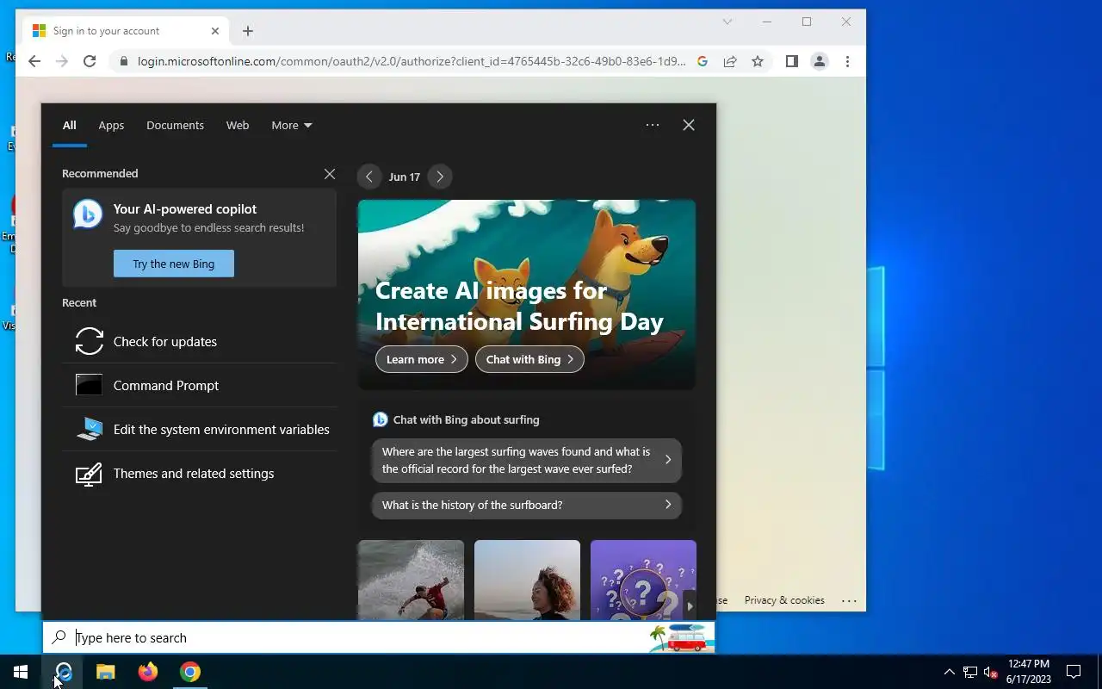Switch to the Apps search tab

coord(111,125)
